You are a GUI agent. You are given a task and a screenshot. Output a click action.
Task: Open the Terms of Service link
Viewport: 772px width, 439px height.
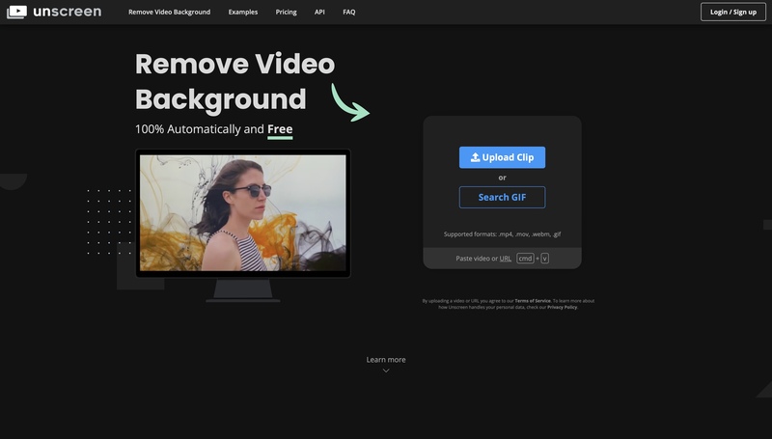[533, 301]
